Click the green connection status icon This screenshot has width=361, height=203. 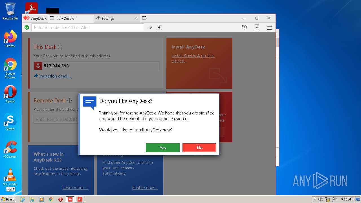point(27,27)
